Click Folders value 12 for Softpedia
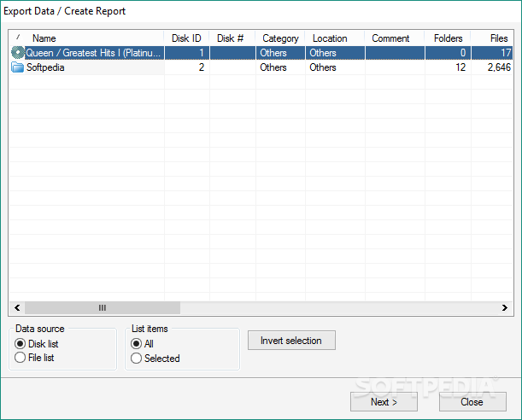The image size is (522, 420). (460, 67)
